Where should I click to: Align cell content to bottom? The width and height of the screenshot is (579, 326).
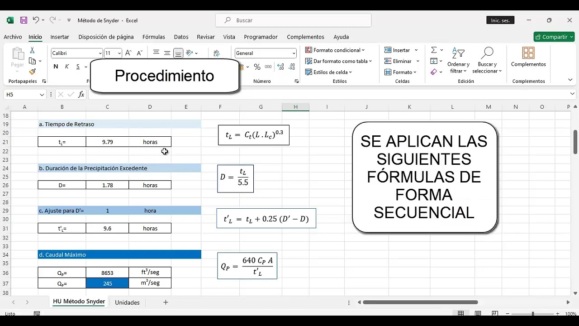178,53
